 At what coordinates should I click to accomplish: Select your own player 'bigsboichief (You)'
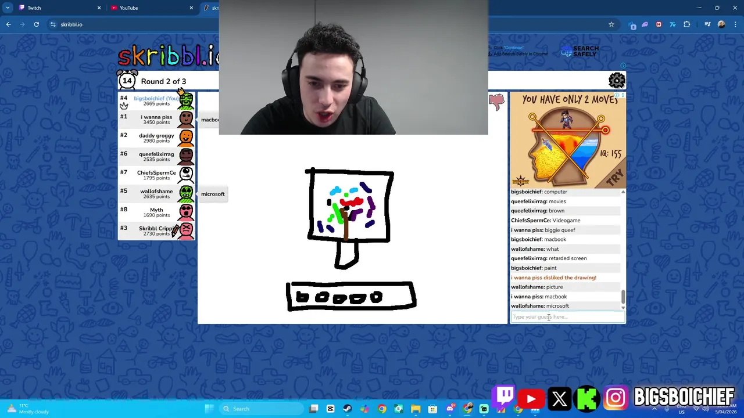pos(156,100)
